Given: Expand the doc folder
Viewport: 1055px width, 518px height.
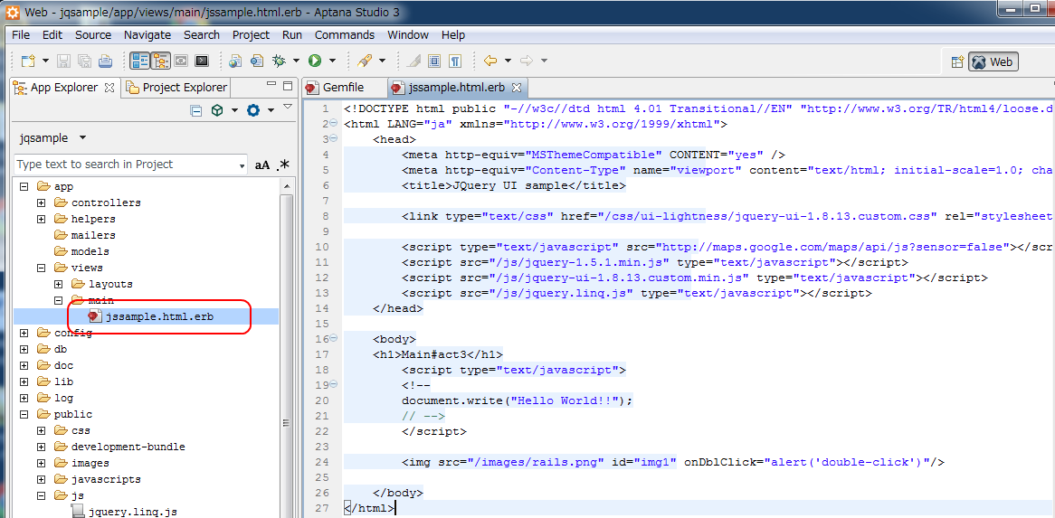Looking at the screenshot, I should [x=24, y=365].
